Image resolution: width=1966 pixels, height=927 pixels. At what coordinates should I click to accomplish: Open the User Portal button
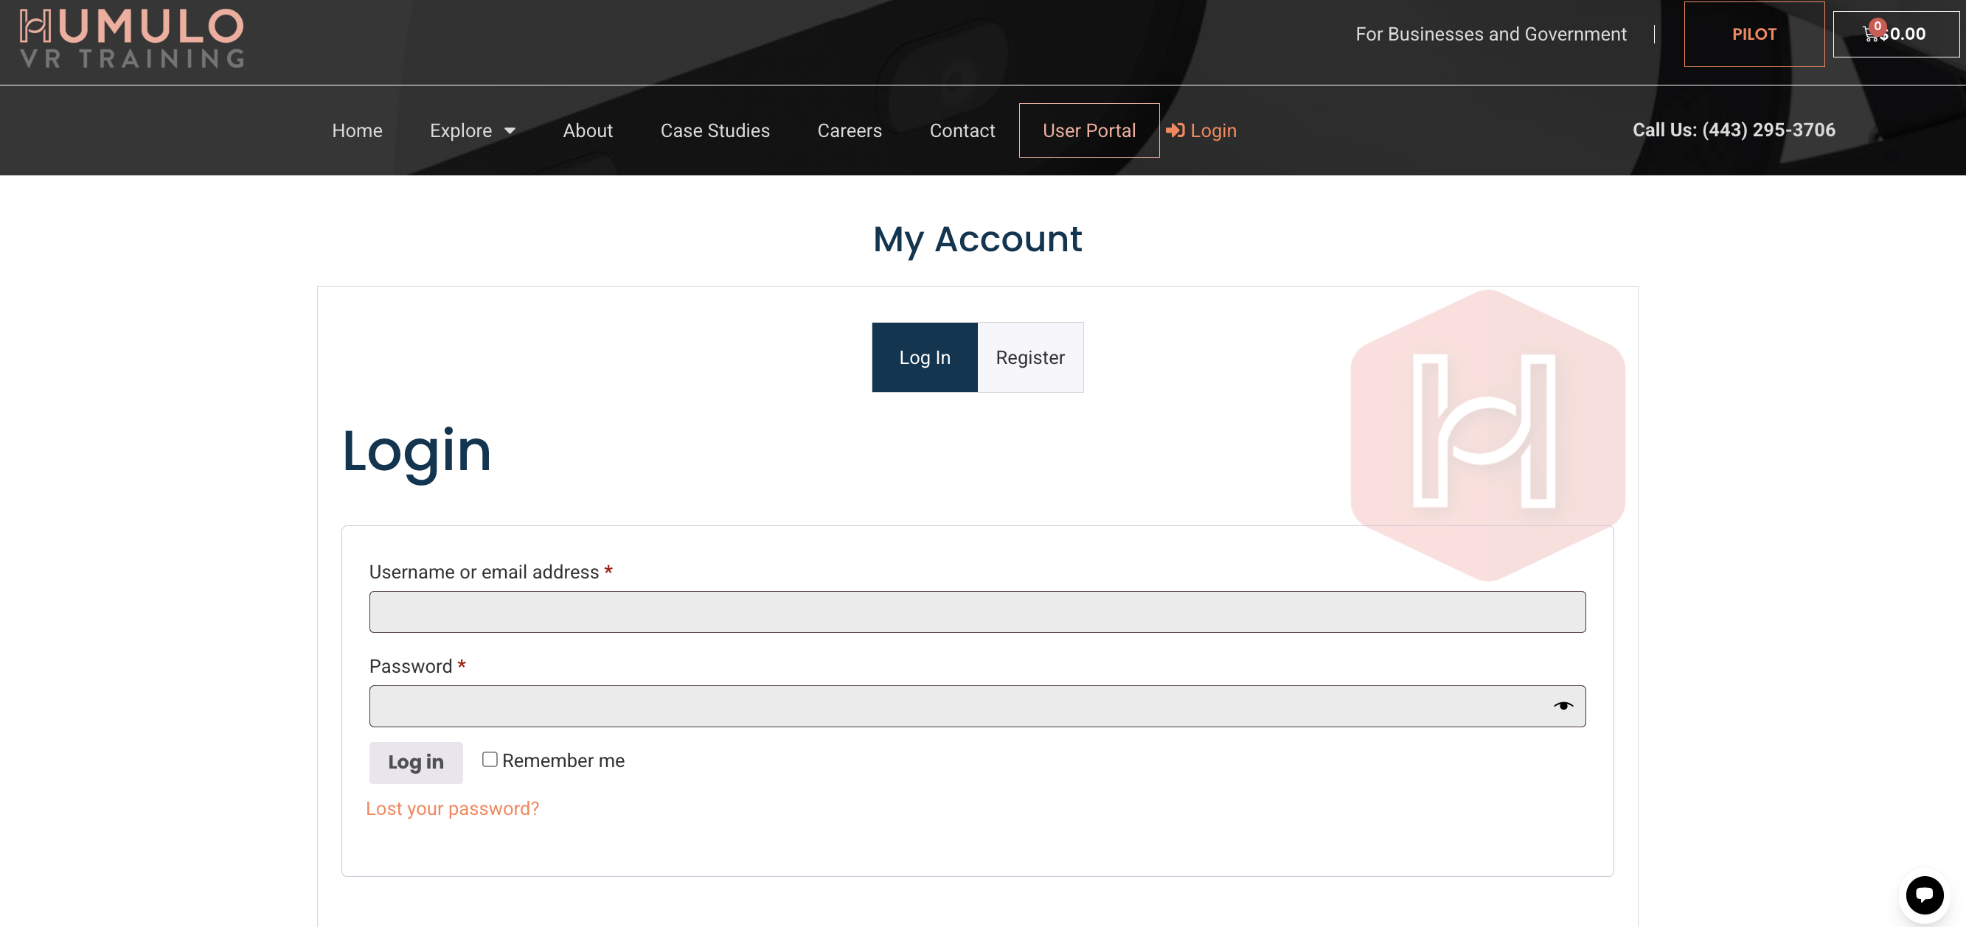click(1088, 130)
